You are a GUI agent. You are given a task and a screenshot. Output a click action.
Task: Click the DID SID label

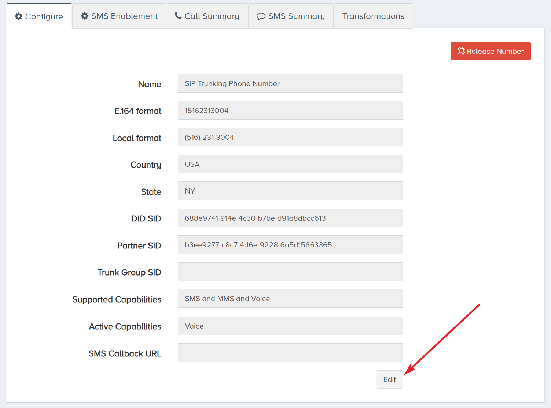coord(146,218)
